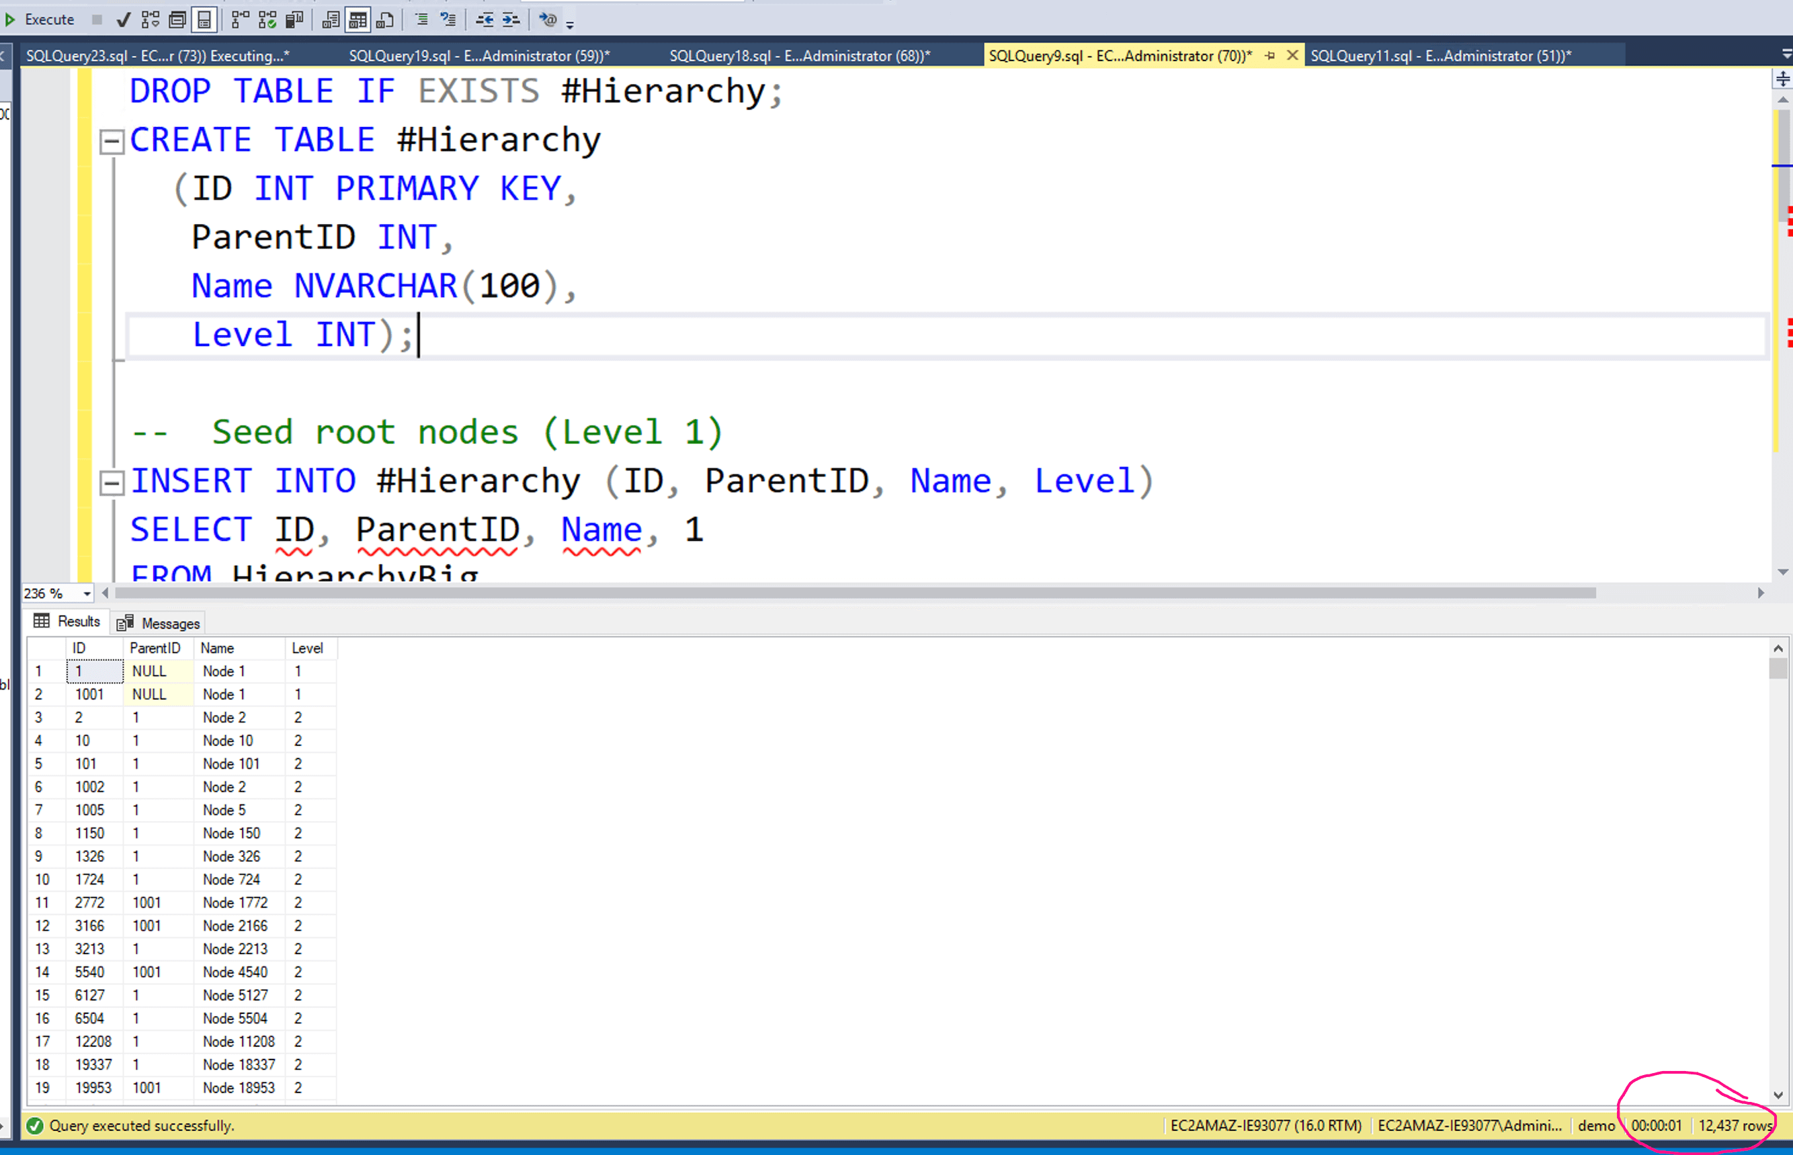Toggle Results to Text mode

pyautogui.click(x=330, y=19)
